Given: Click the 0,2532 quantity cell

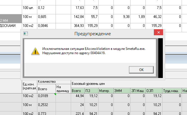Looking at the screenshot, I should point(46,107).
